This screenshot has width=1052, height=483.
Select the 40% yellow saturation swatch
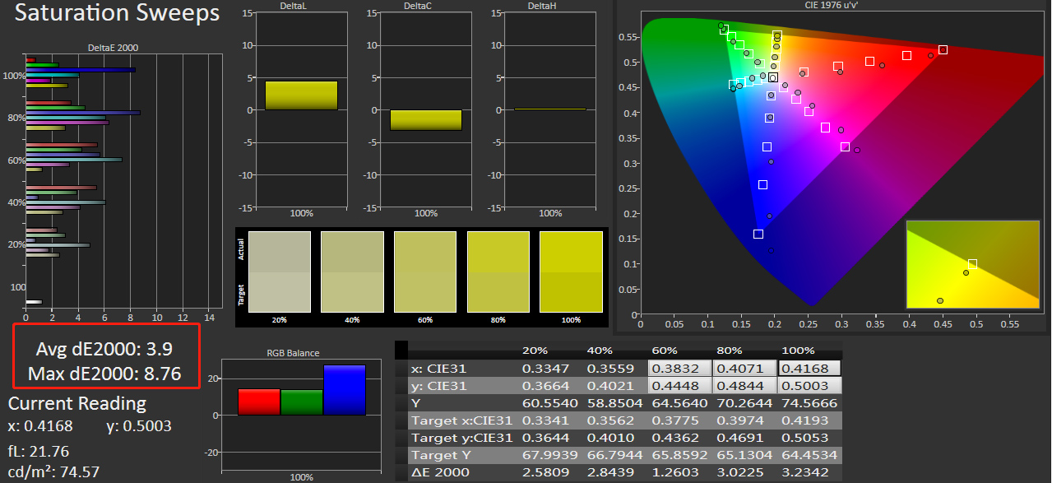click(352, 272)
